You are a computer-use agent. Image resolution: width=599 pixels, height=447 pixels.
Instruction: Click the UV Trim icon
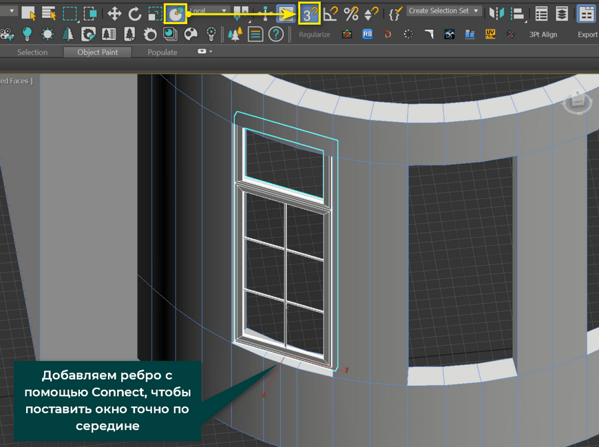pyautogui.click(x=490, y=34)
